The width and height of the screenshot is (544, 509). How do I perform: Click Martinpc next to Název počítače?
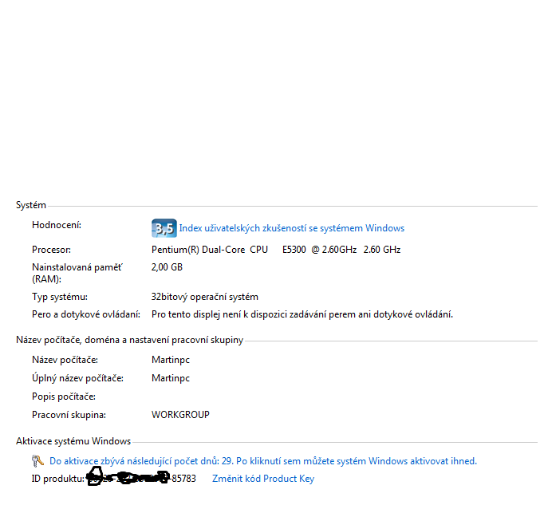click(171, 360)
